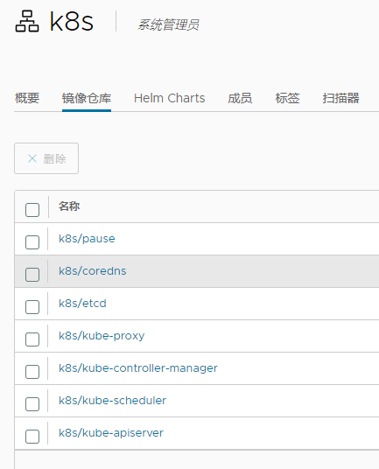Check the box for k8s/coredns

(x=32, y=274)
